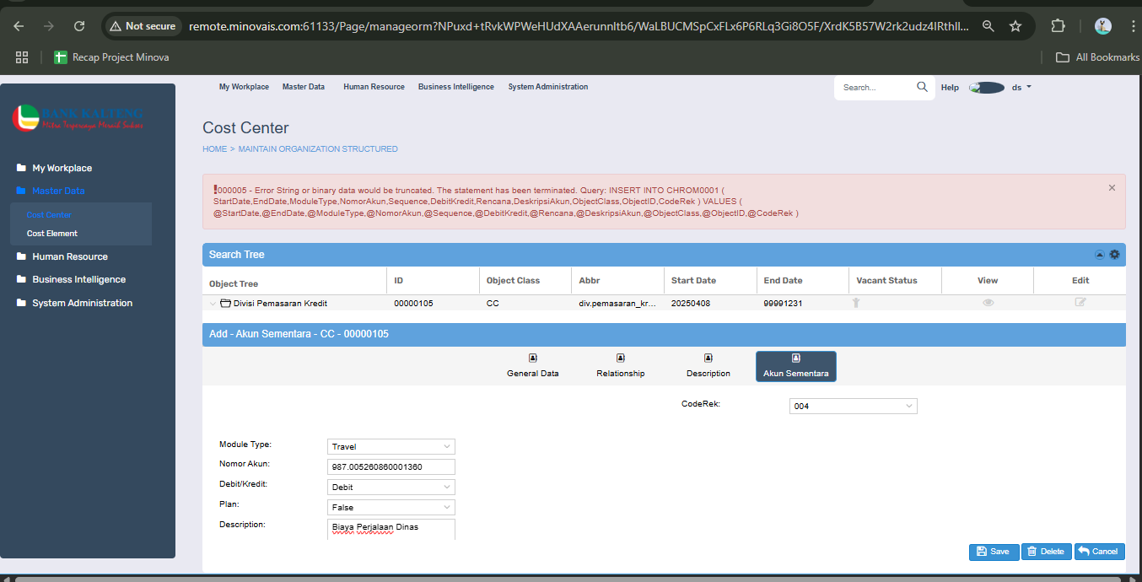The height and width of the screenshot is (582, 1142).
Task: Open the ds user dropdown
Action: [x=1021, y=87]
